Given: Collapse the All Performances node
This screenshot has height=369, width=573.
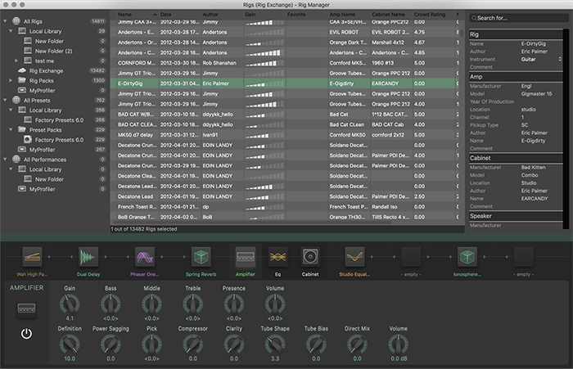Looking at the screenshot, I should [5, 160].
